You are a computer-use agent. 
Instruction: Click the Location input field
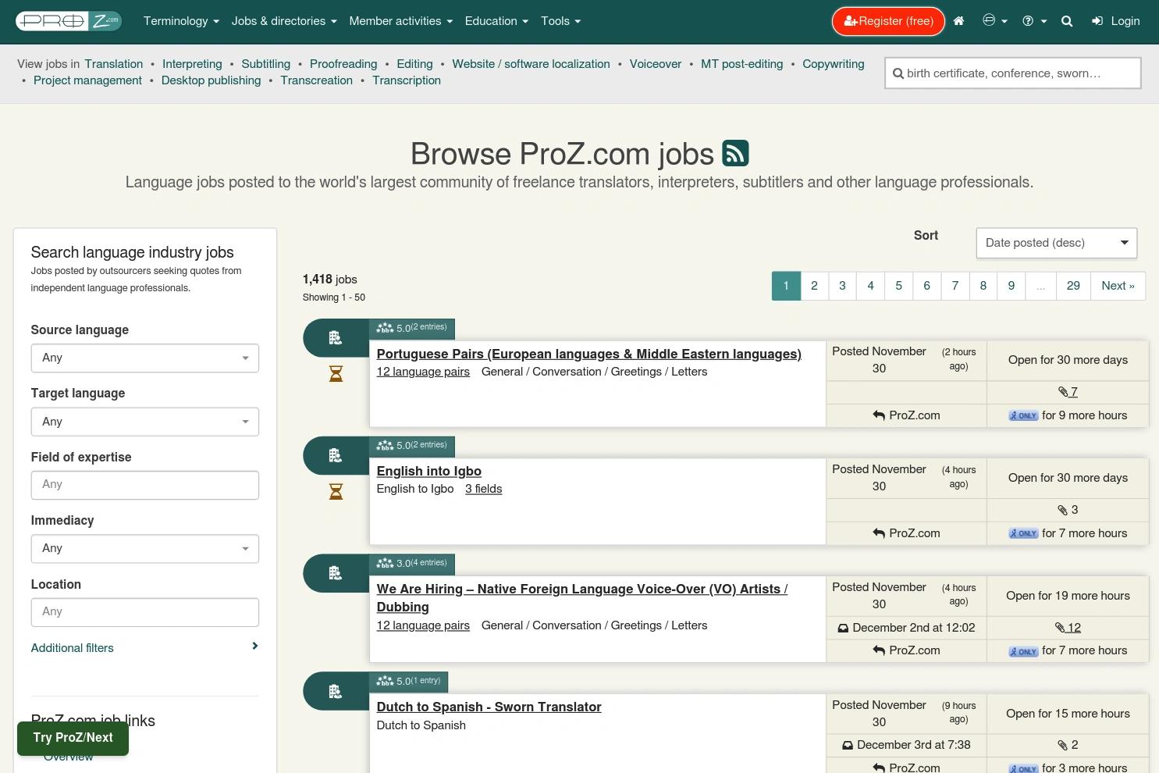(x=145, y=612)
